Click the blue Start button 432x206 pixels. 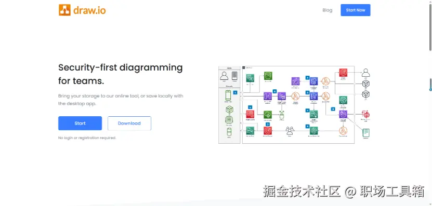pyautogui.click(x=80, y=123)
